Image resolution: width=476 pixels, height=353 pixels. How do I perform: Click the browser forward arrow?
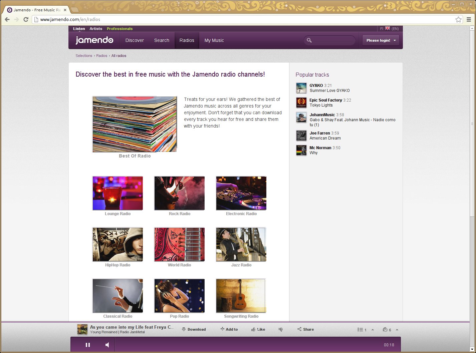[x=16, y=19]
